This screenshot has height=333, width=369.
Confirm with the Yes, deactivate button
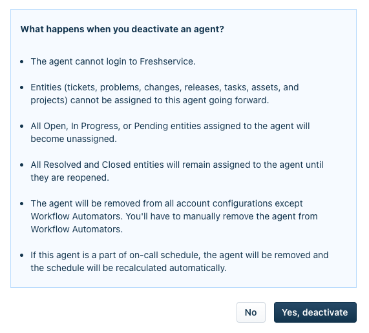pyautogui.click(x=315, y=312)
